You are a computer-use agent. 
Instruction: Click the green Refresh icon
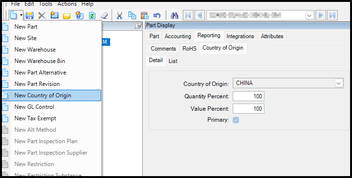click(x=92, y=15)
